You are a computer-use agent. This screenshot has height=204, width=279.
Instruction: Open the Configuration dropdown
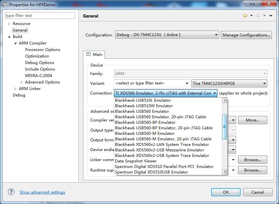pos(167,35)
